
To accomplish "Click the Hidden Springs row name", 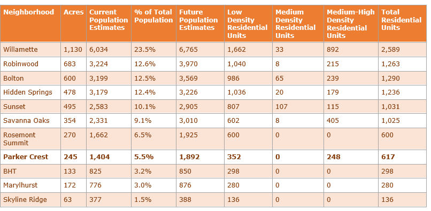I will [x=27, y=92].
